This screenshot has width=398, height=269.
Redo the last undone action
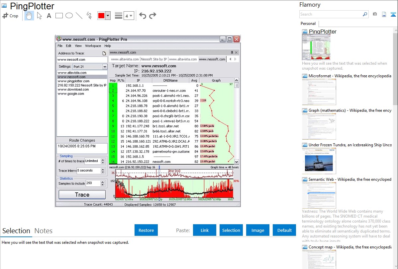pyautogui.click(x=152, y=16)
